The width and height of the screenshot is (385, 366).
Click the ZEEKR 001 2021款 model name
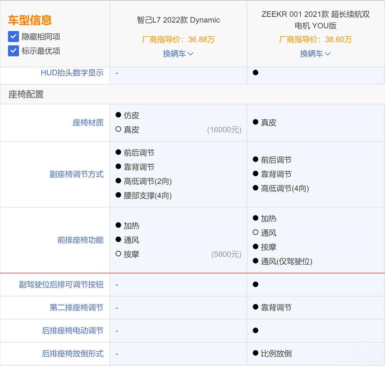tap(315, 20)
